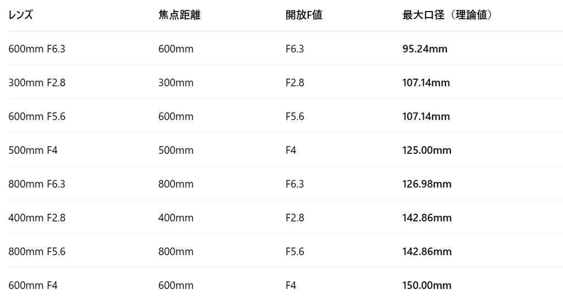The height and width of the screenshot is (300, 563).
Task: Click the 400mm F2.8 lens name cell
Action: click(37, 218)
